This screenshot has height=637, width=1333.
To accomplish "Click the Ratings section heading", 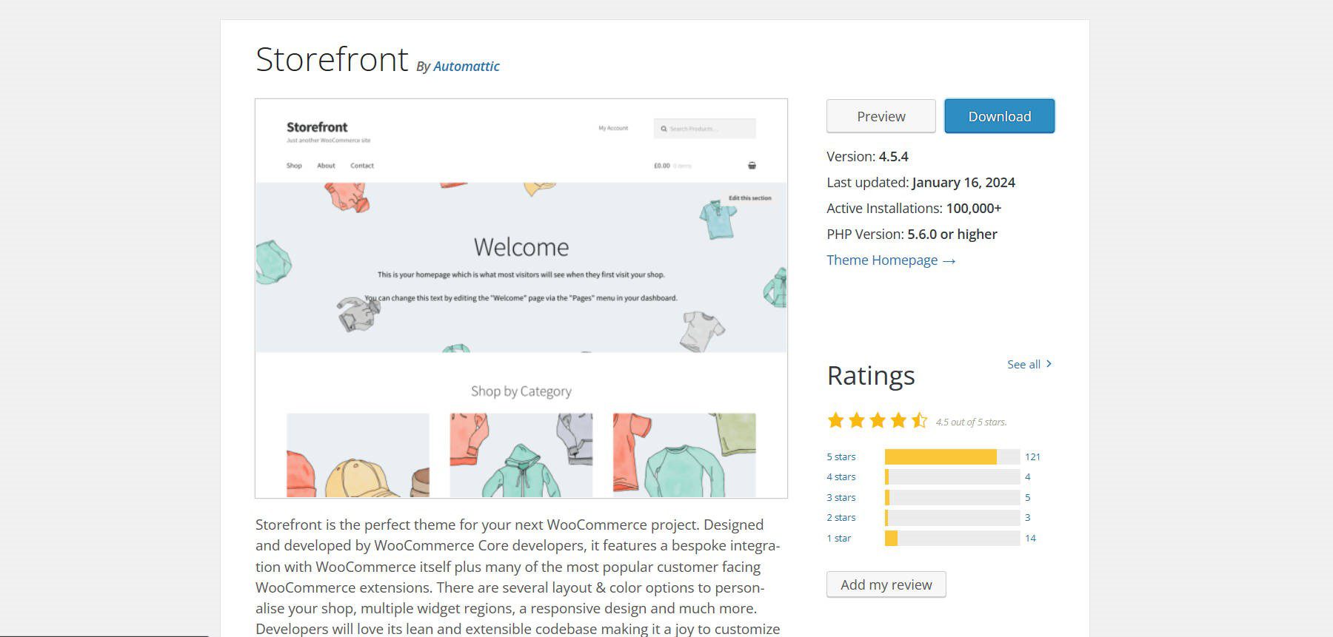I will pyautogui.click(x=871, y=375).
